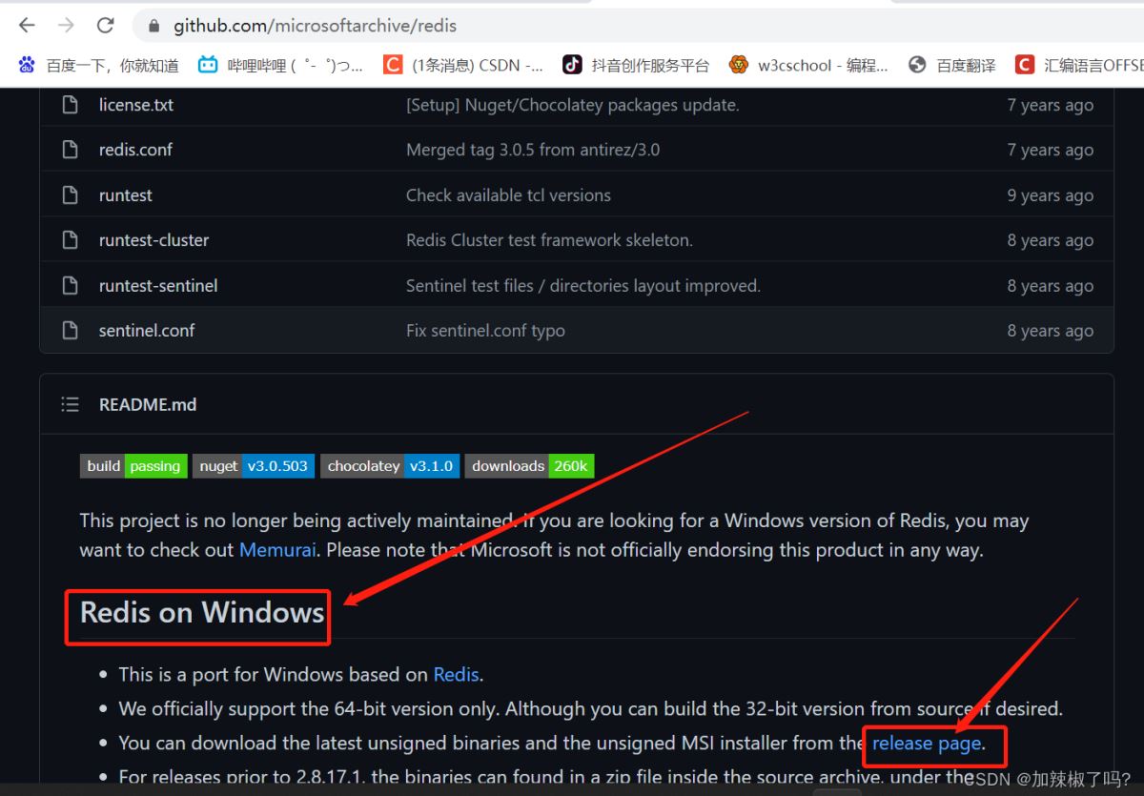Image resolution: width=1144 pixels, height=796 pixels.
Task: Open the (1条消息) CSDN bookmark
Action: pyautogui.click(x=463, y=65)
